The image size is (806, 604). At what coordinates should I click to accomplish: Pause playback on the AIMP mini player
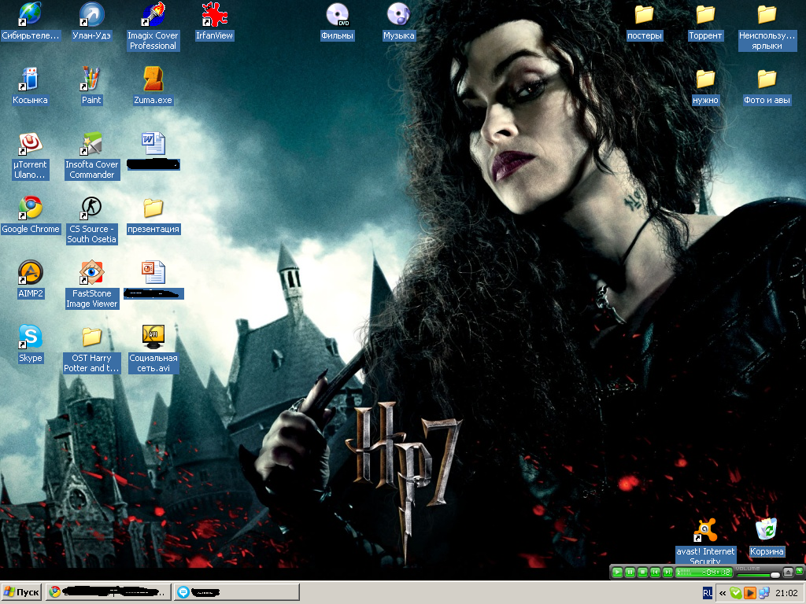click(x=630, y=573)
